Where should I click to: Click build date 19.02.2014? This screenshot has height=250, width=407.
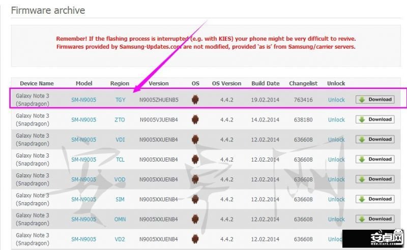[x=265, y=100]
